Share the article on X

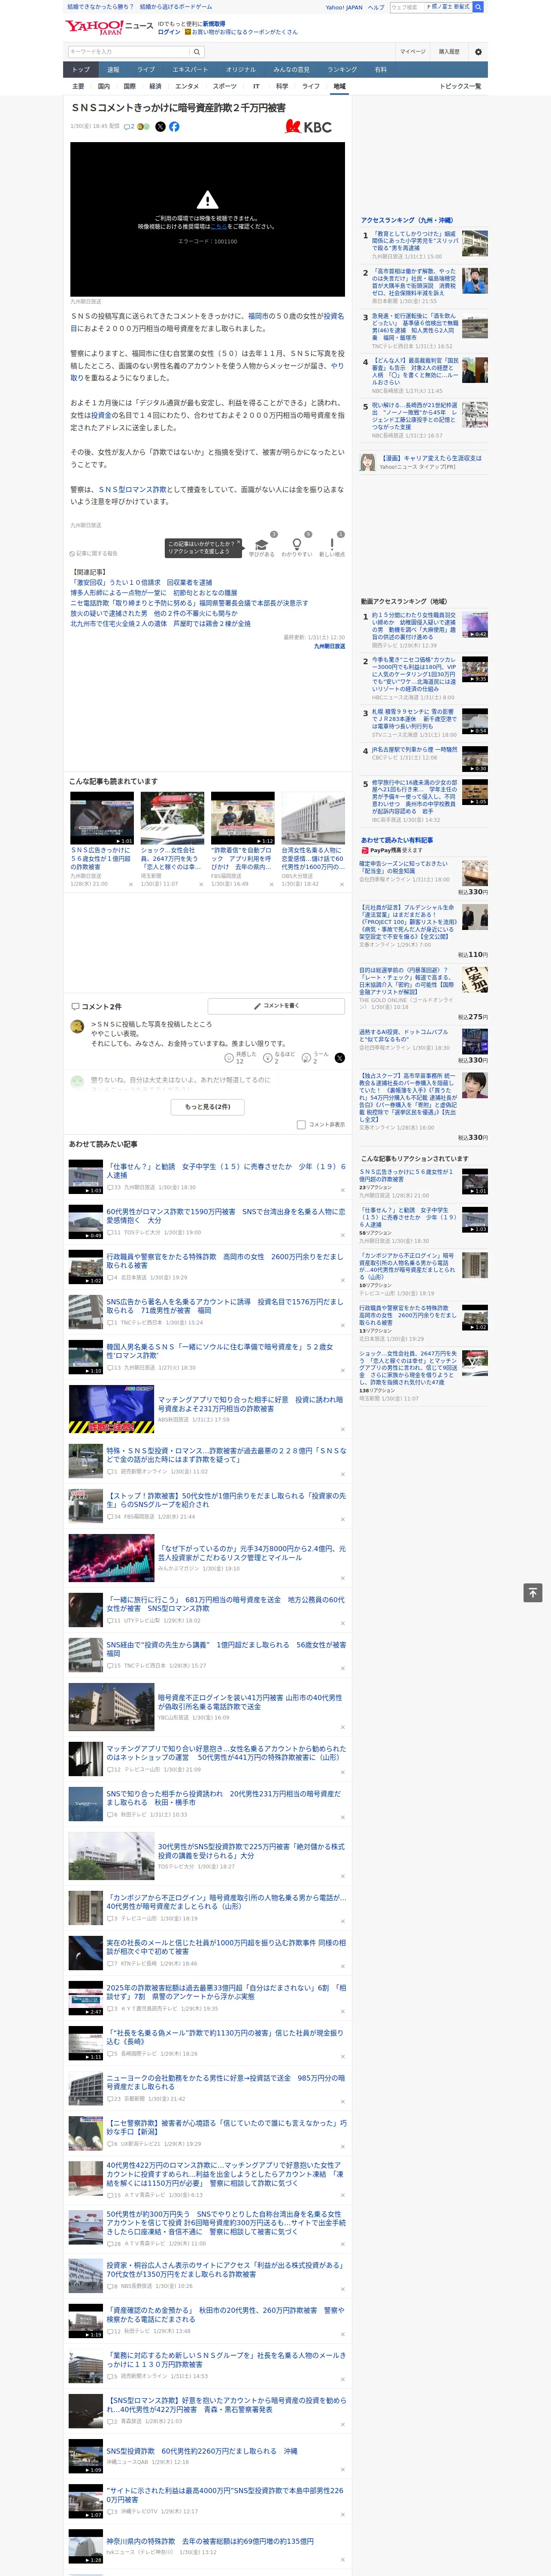160,127
